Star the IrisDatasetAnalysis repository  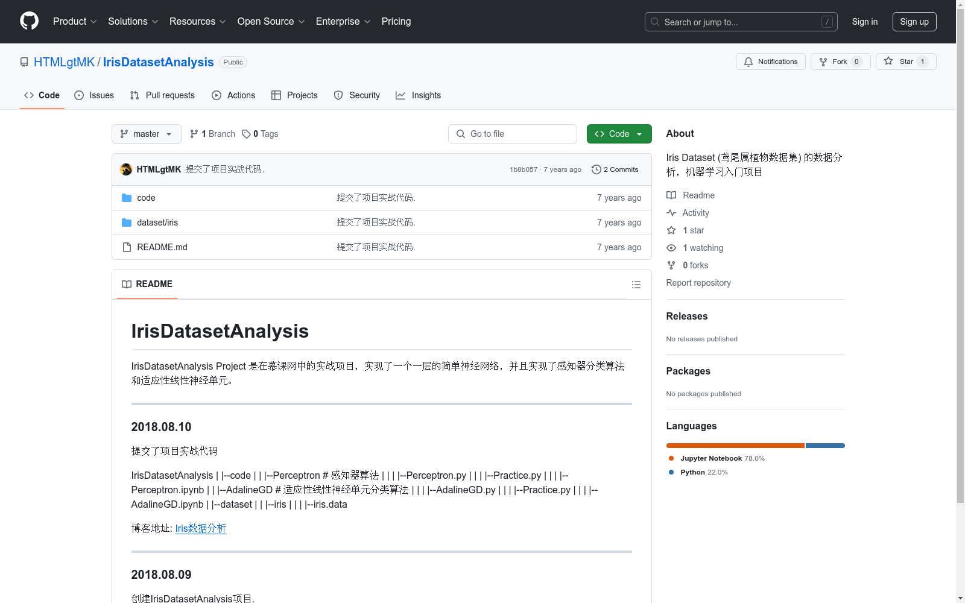pyautogui.click(x=906, y=62)
